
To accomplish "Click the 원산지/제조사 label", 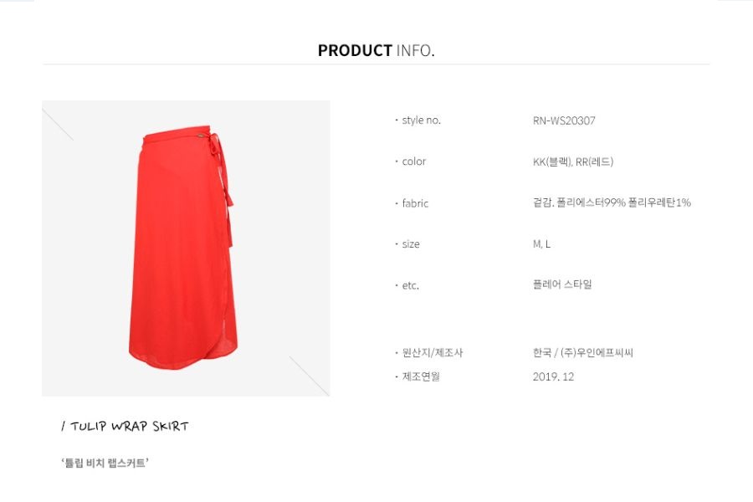I will pyautogui.click(x=433, y=352).
